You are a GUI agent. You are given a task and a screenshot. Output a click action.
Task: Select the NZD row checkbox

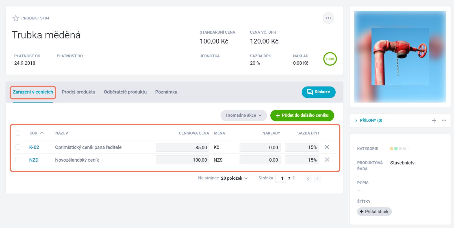click(18, 160)
